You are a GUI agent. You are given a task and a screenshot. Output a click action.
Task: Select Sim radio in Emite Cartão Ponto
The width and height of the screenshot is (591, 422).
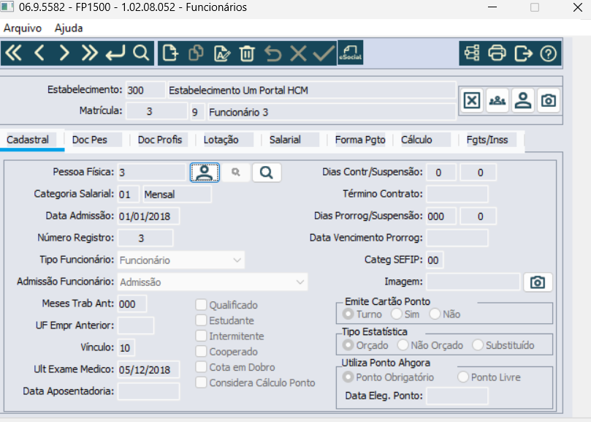pos(396,314)
